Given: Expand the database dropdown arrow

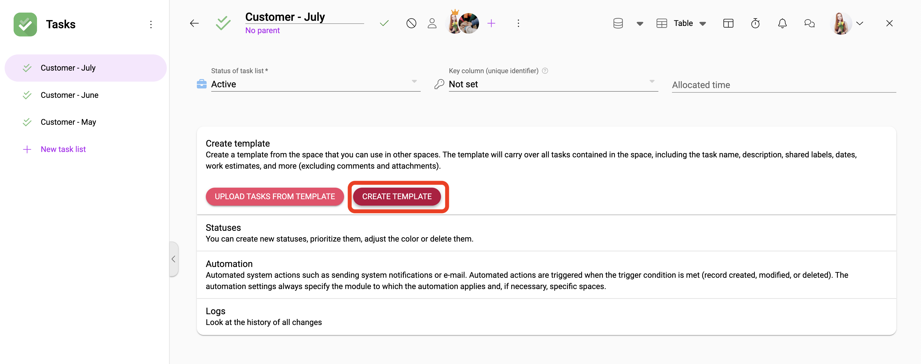Looking at the screenshot, I should (640, 24).
